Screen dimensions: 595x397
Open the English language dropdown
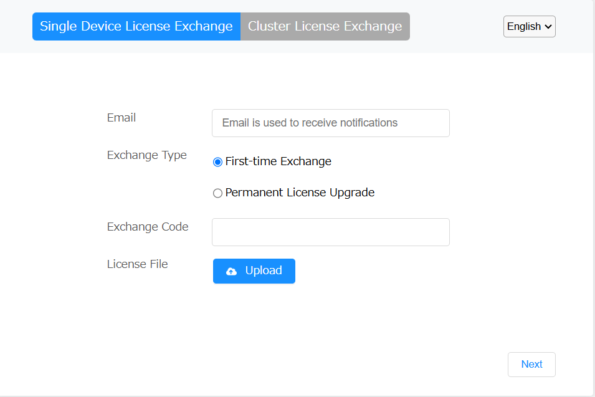click(x=530, y=27)
